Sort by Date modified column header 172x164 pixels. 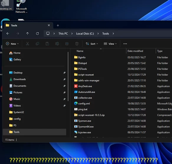point(135,51)
